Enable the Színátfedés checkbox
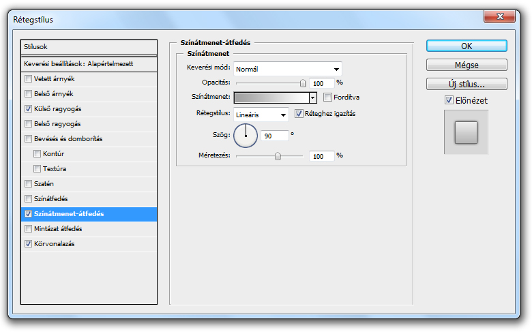This screenshot has height=332, width=532. [x=29, y=199]
